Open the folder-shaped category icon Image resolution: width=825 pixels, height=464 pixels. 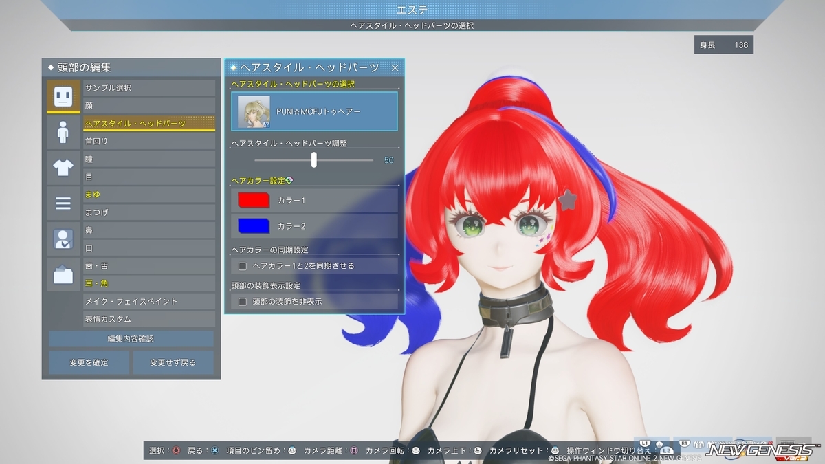63,274
